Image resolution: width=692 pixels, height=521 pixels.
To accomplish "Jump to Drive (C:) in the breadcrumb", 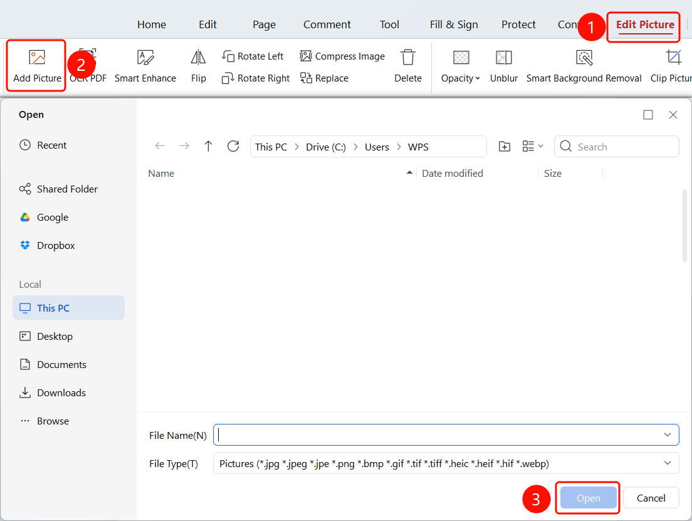I will 326,147.
